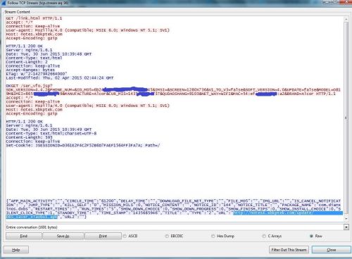This screenshot has width=352, height=259.
Task: Click the stream content scrollbar down arrow
Action: tap(346, 219)
